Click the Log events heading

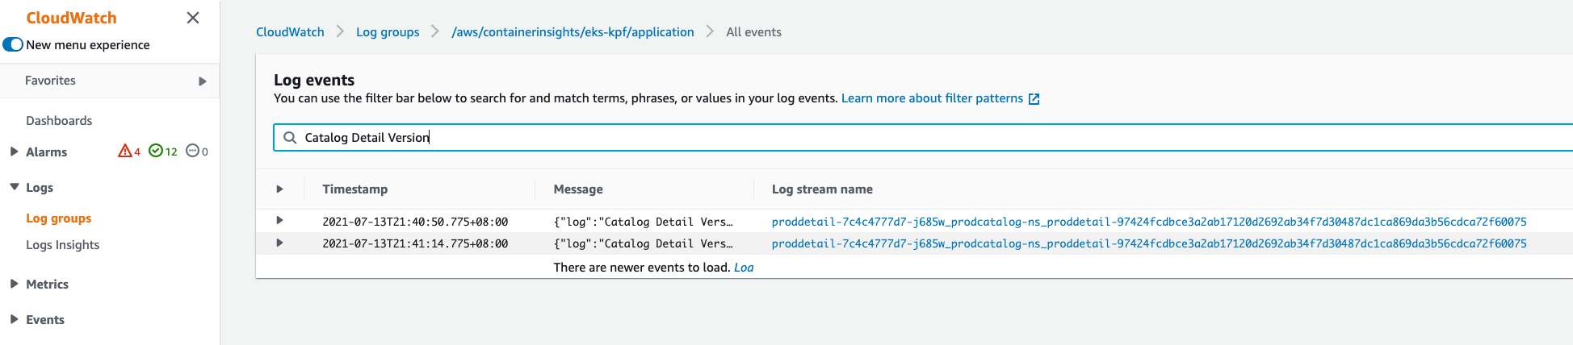point(314,80)
